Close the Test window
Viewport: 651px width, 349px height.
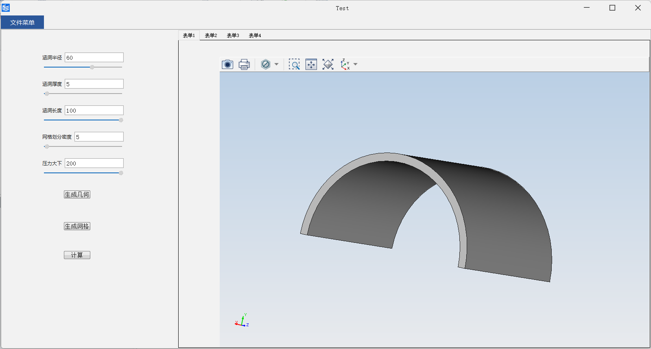point(638,8)
